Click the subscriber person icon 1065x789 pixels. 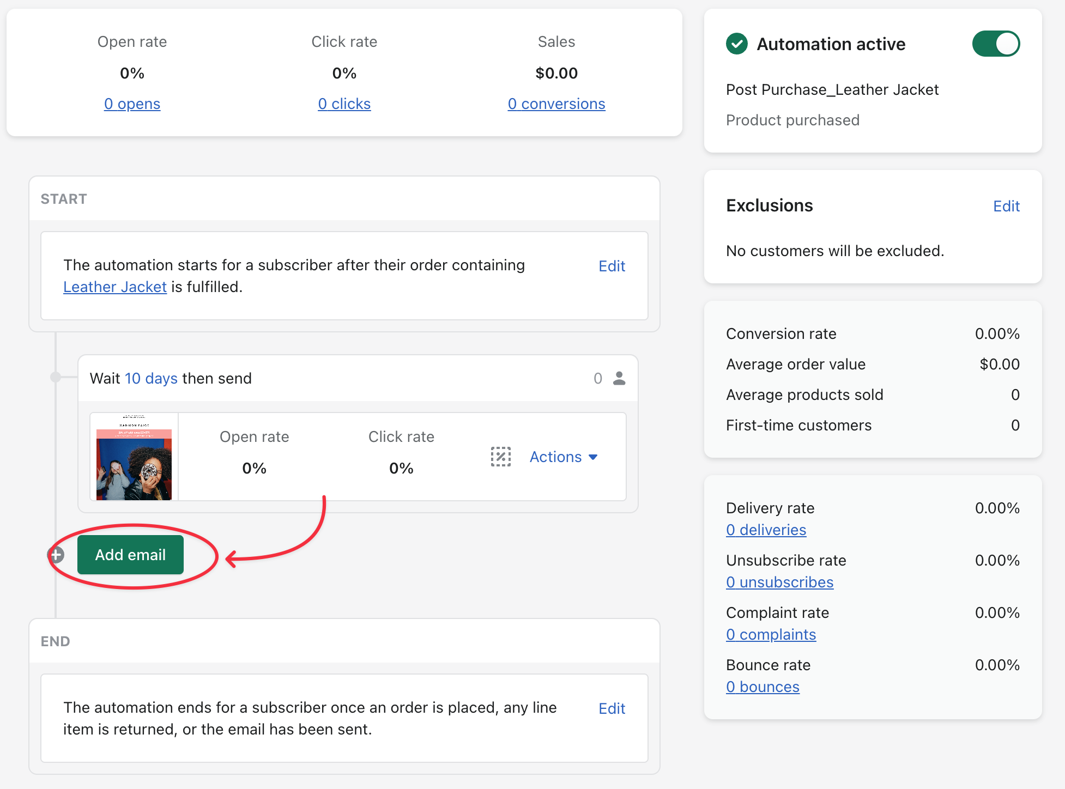point(619,378)
